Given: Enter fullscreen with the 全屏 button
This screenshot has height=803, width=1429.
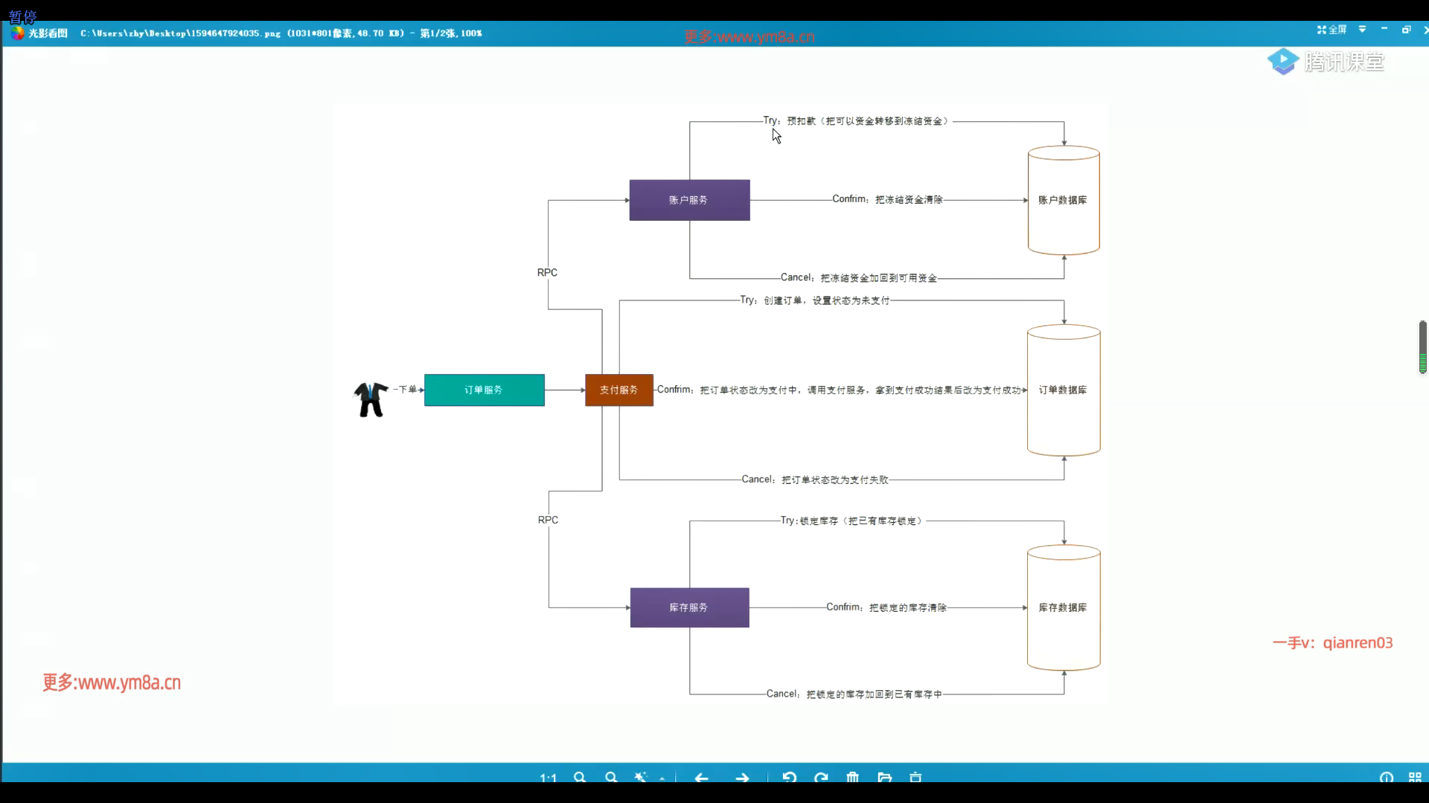Looking at the screenshot, I should 1332,30.
